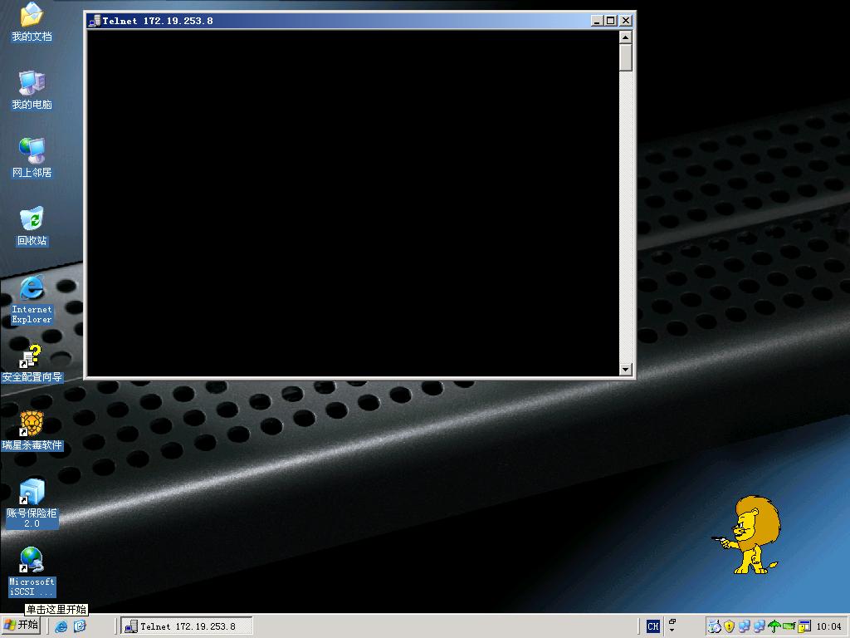
Task: Select the Microsoft iSCSI shortcut
Action: pyautogui.click(x=32, y=572)
